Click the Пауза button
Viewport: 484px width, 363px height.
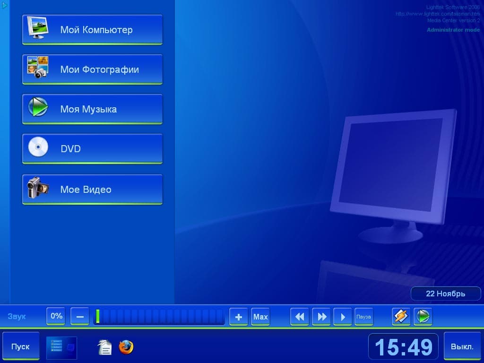pyautogui.click(x=364, y=317)
